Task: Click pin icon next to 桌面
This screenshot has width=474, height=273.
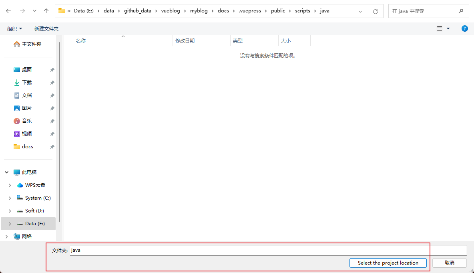Action: 52,70
